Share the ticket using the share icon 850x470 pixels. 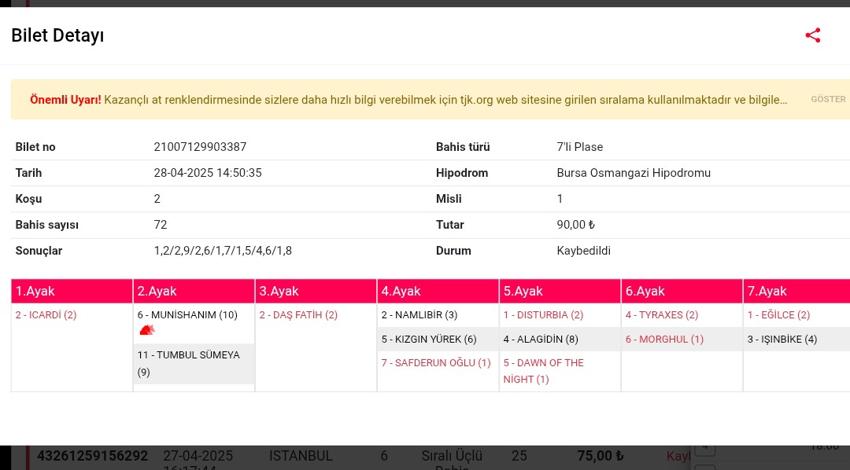812,35
